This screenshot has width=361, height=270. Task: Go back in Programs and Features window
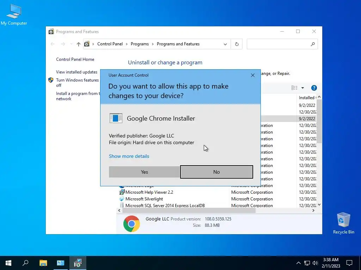point(53,44)
